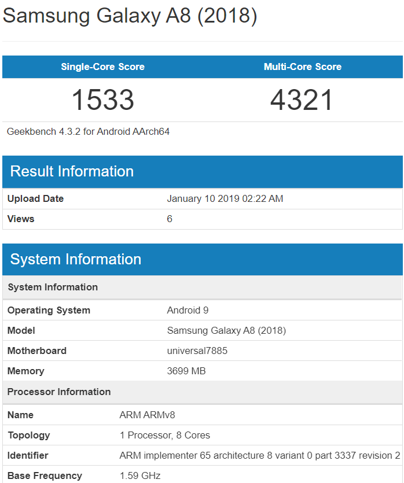The width and height of the screenshot is (404, 483).
Task: Click the Geekbench 4.3.2 for Android AArch64 text
Action: [x=88, y=131]
